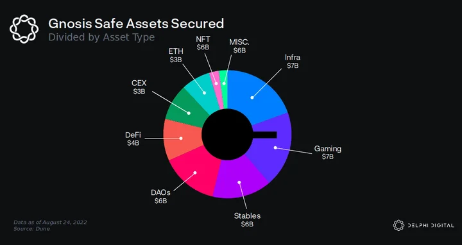
Task: Click the teal ETH pie slice
Action: pos(202,91)
